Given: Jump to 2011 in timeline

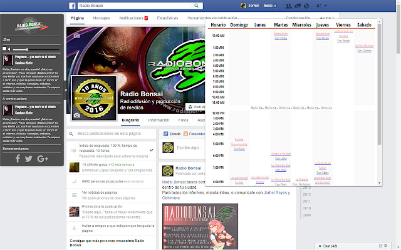Looking at the screenshot, I should pyautogui.click(x=306, y=201).
